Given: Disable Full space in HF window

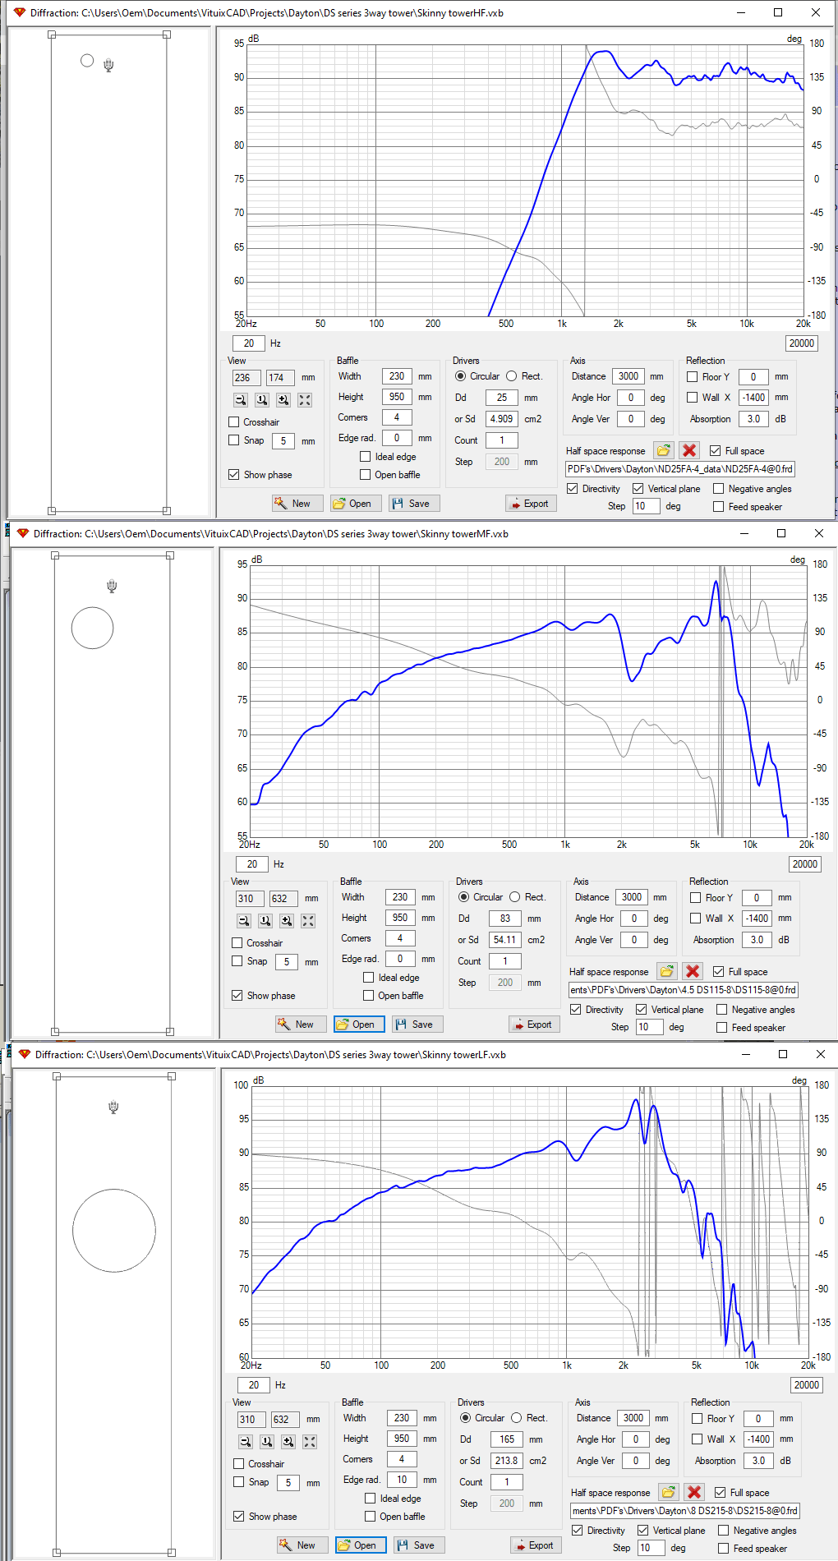Looking at the screenshot, I should click(716, 451).
